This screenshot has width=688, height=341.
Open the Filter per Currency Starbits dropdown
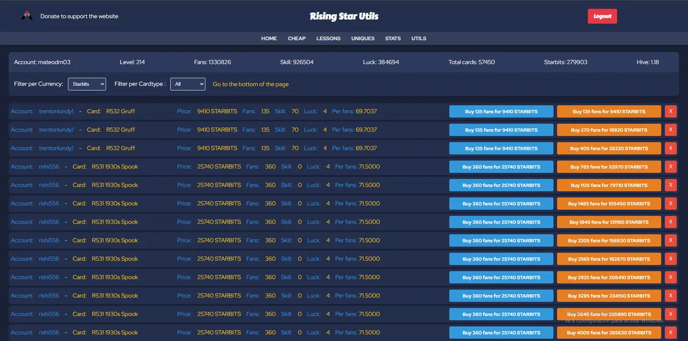[87, 84]
